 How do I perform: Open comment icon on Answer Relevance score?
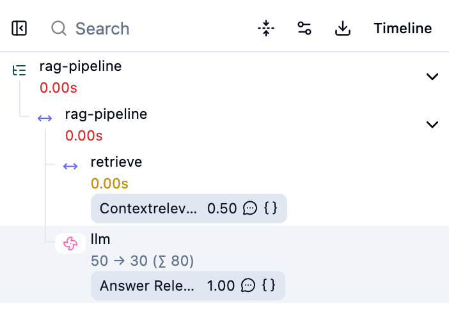click(x=248, y=286)
